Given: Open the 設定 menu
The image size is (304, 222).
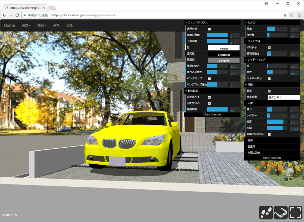Looking at the screenshot, I should 26,25.
